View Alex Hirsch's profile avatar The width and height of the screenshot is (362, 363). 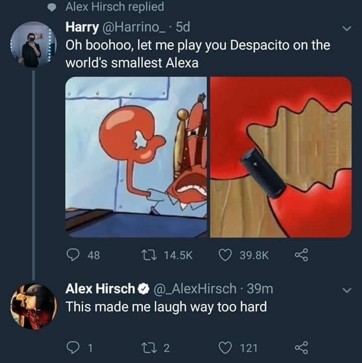pos(31,305)
